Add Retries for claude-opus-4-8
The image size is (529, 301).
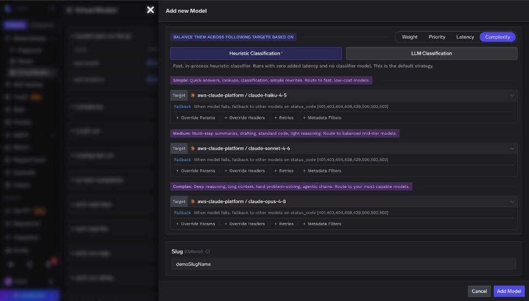[x=284, y=224]
